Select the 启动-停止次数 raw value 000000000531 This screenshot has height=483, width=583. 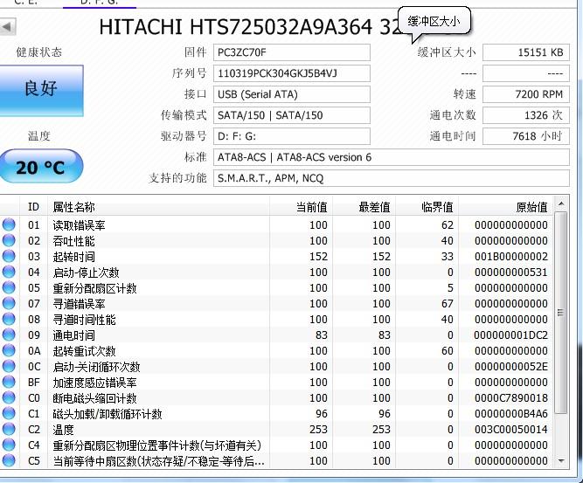coord(511,273)
